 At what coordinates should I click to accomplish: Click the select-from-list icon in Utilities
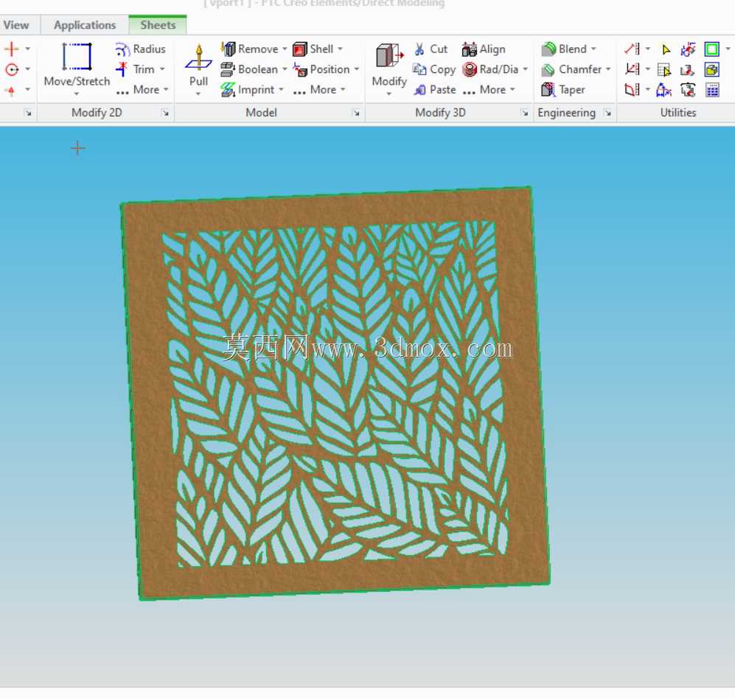click(664, 70)
